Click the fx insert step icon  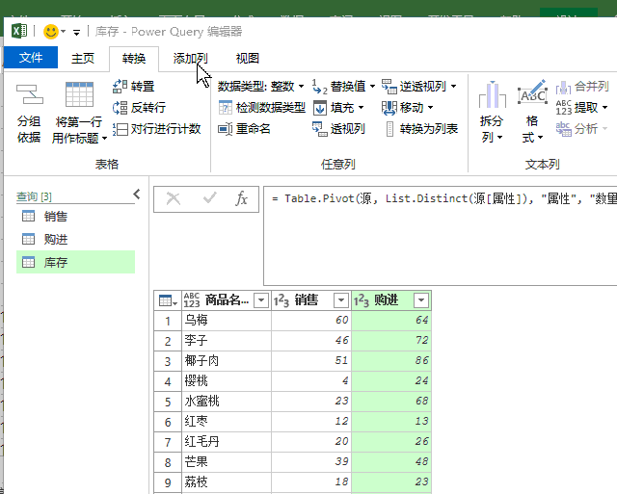242,198
